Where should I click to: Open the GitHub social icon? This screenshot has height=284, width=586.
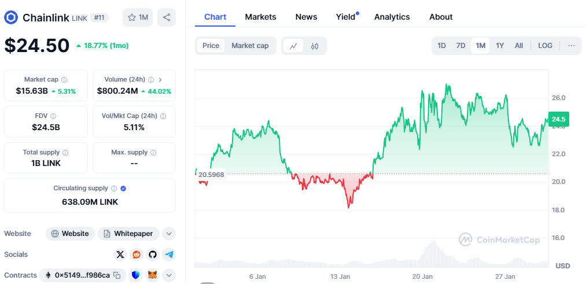(153, 255)
